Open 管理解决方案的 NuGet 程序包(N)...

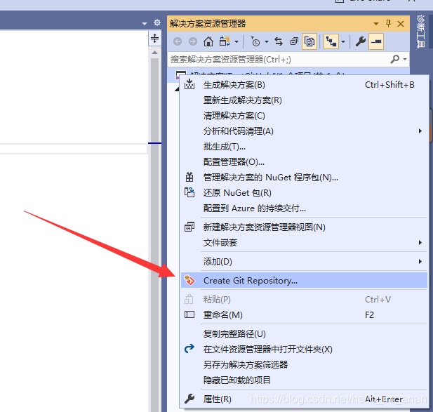pyautogui.click(x=304, y=178)
